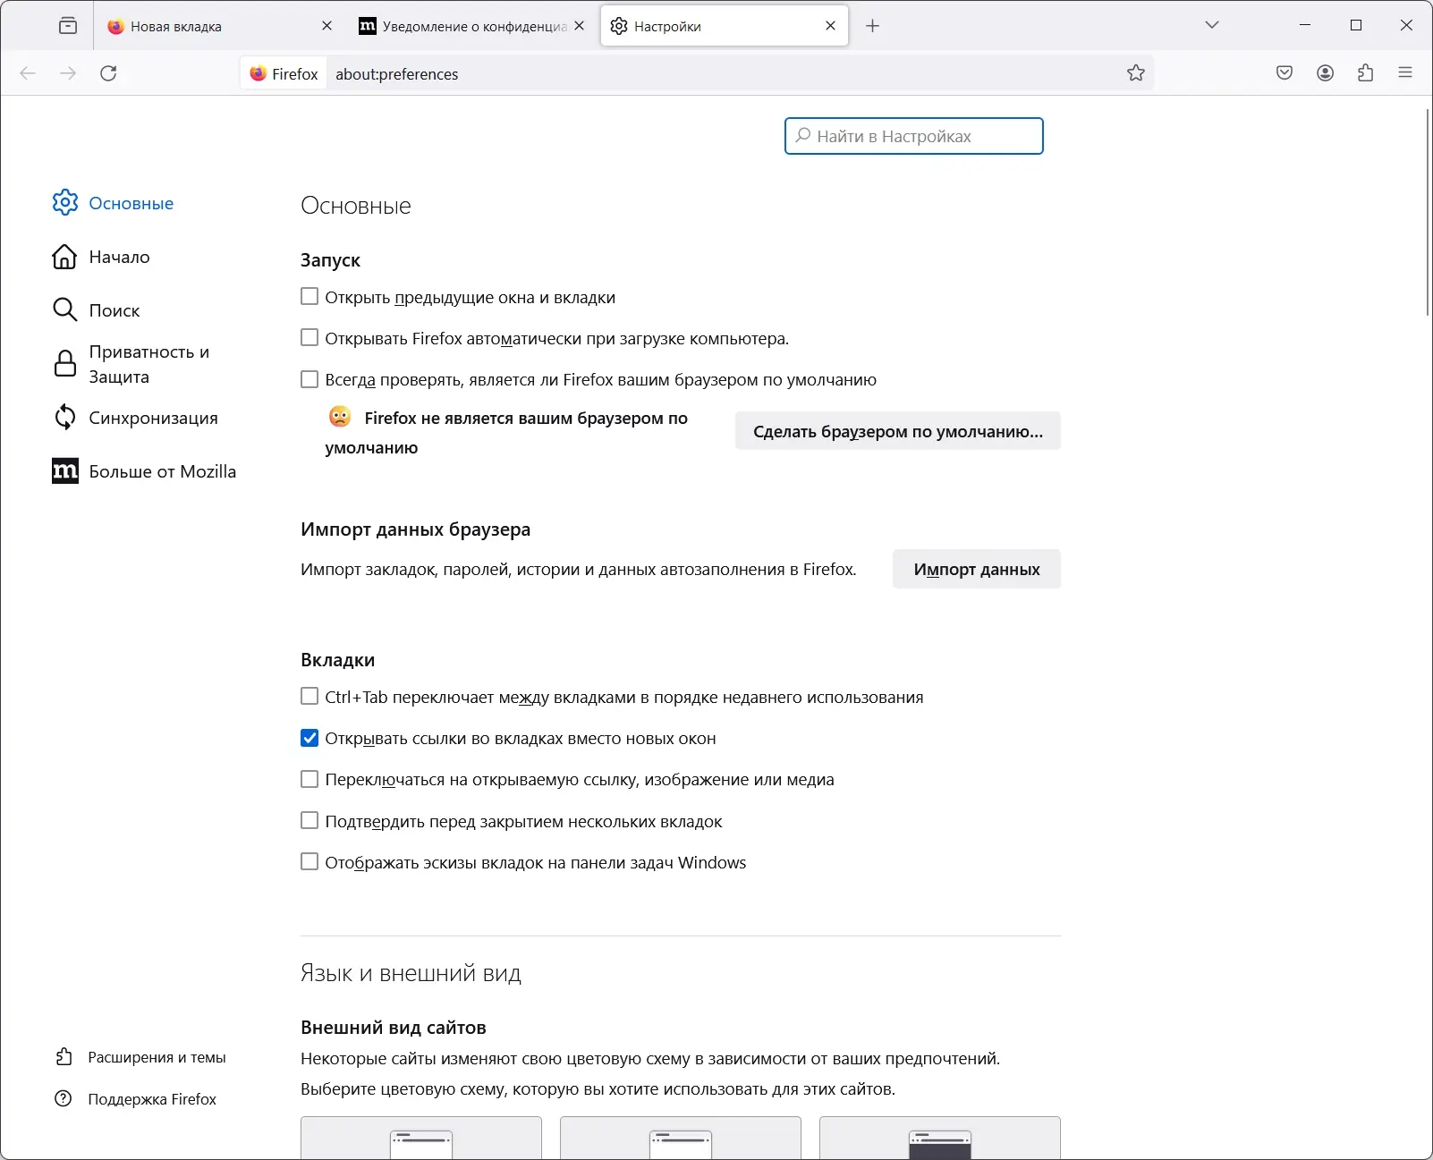Image resolution: width=1433 pixels, height=1160 pixels.
Task: Enable Ctrl+Tab recent-order tab switching
Action: pos(309,696)
